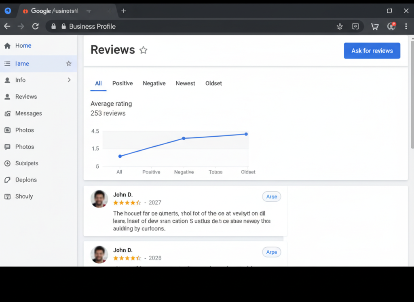
Task: Click the shopping cart toolbar icon
Action: click(374, 26)
